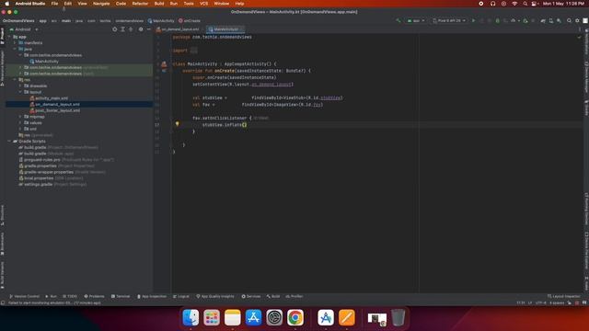
Task: Click the onCreate breadcrumb in navigation bar
Action: [190, 20]
